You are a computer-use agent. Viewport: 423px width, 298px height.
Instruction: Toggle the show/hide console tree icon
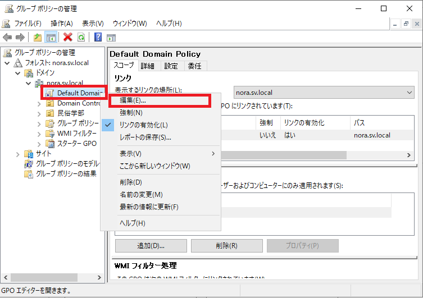51,37
